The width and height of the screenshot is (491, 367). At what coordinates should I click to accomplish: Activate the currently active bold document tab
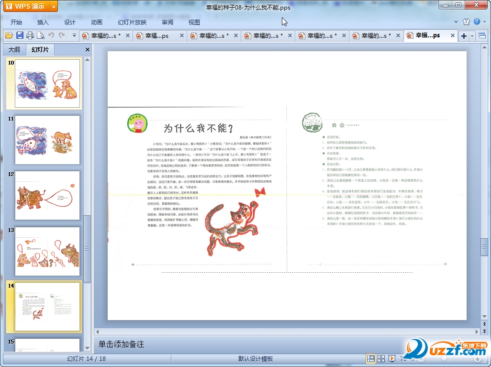427,35
